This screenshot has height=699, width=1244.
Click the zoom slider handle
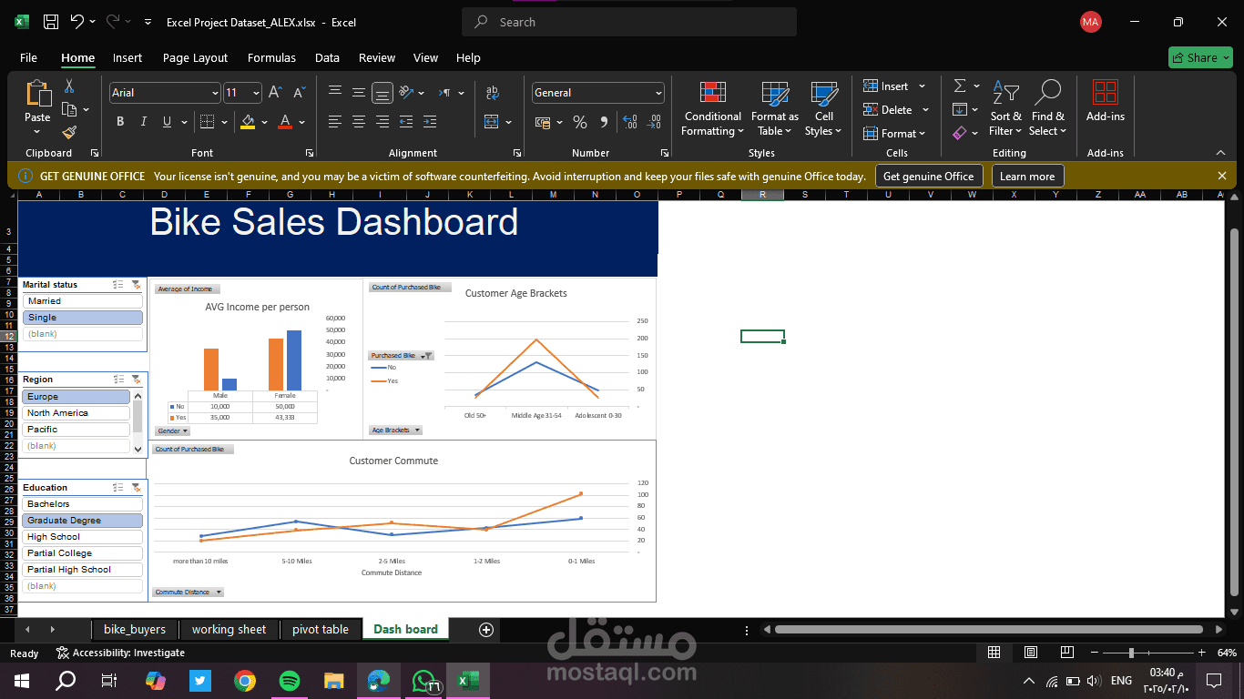click(1131, 653)
